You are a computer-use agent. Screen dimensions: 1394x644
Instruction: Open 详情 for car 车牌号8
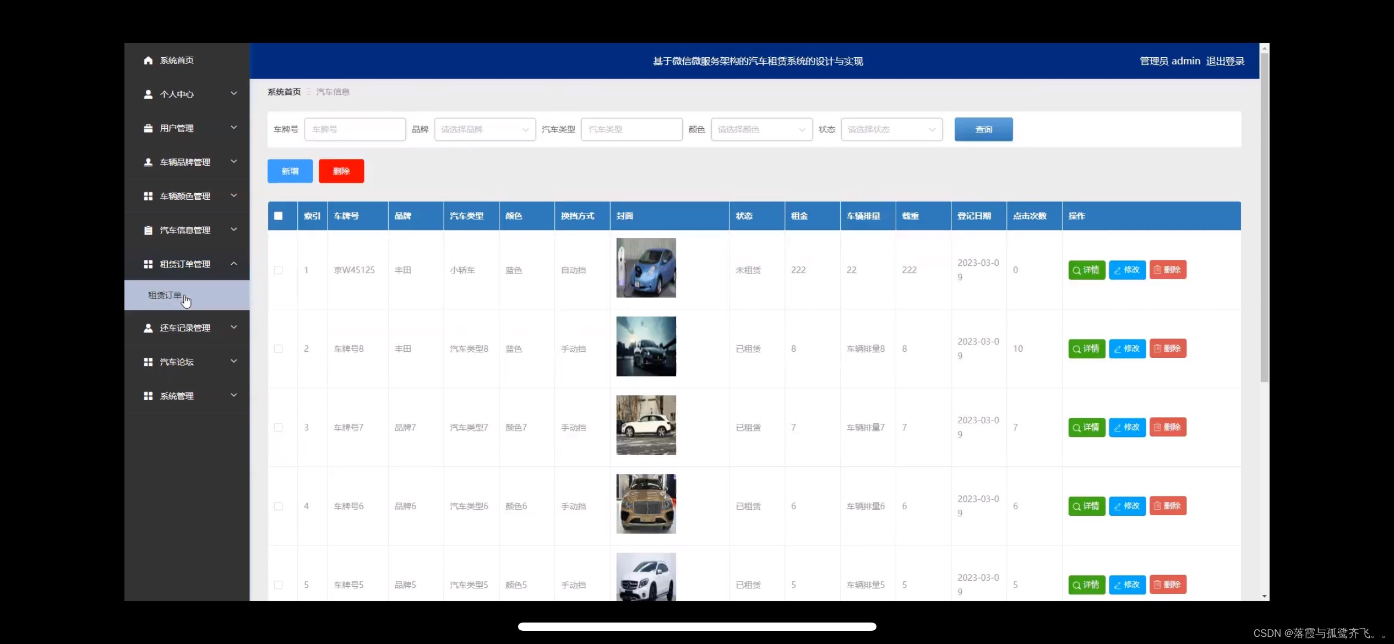pyautogui.click(x=1086, y=348)
